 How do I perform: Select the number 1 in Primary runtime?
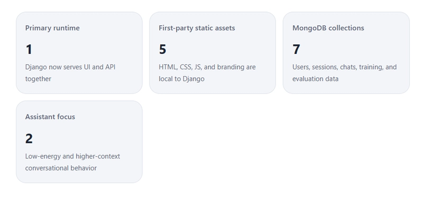point(29,50)
